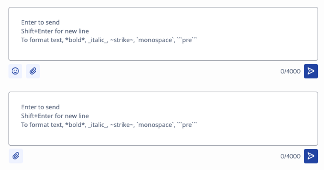The width and height of the screenshot is (325, 170).
Task: Click the `monospace` hint in the upper box
Action: [x=155, y=40]
